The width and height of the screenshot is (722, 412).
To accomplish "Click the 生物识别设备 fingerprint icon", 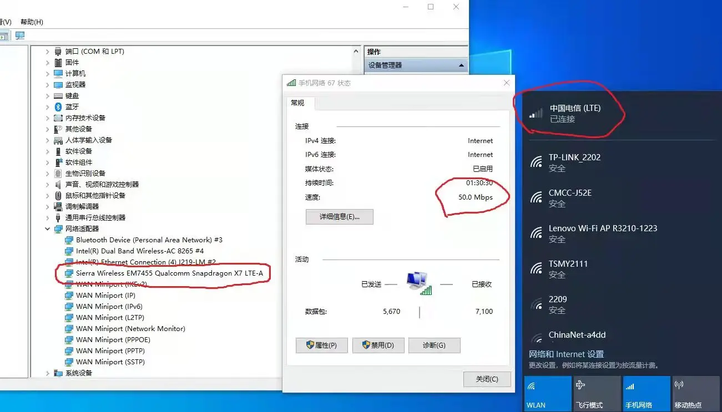I will (x=58, y=174).
